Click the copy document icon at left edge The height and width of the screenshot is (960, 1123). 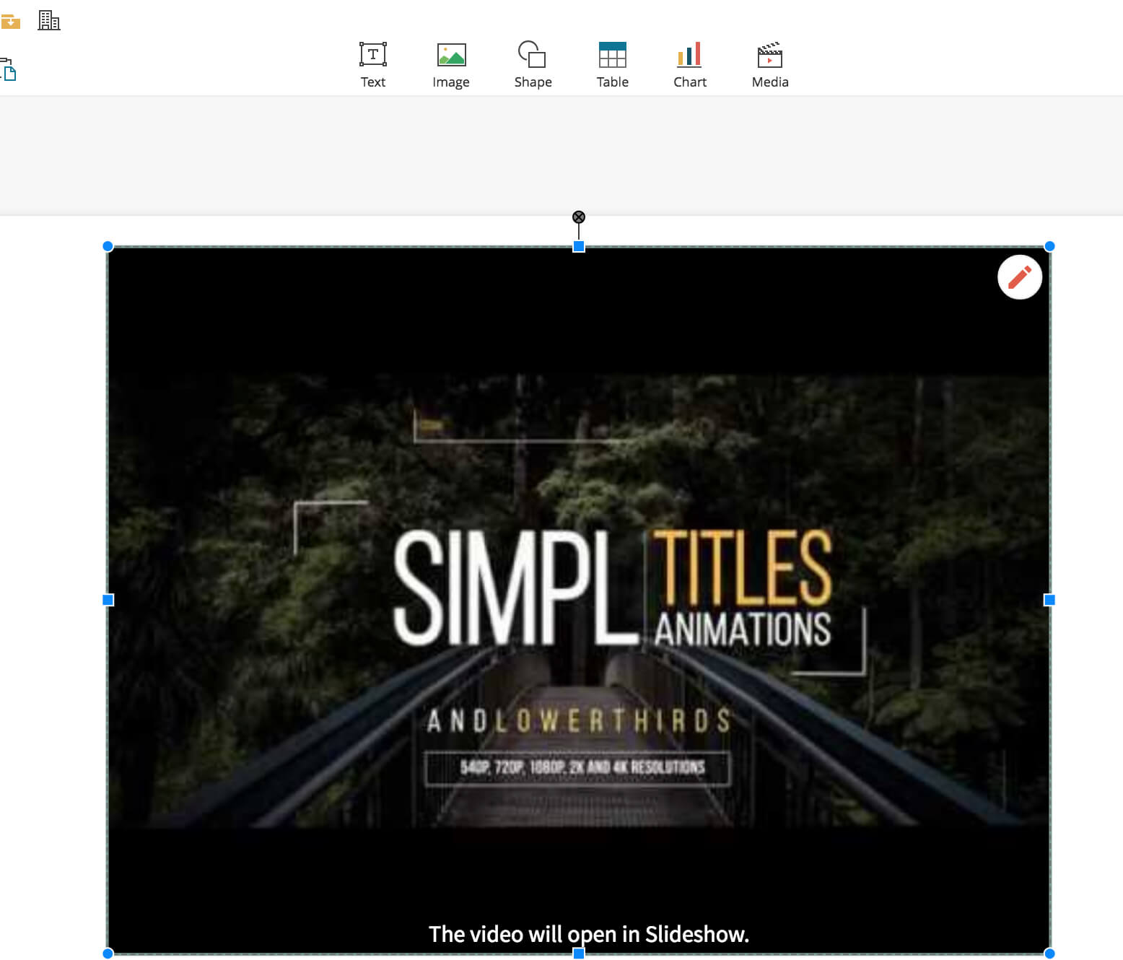click(x=8, y=70)
